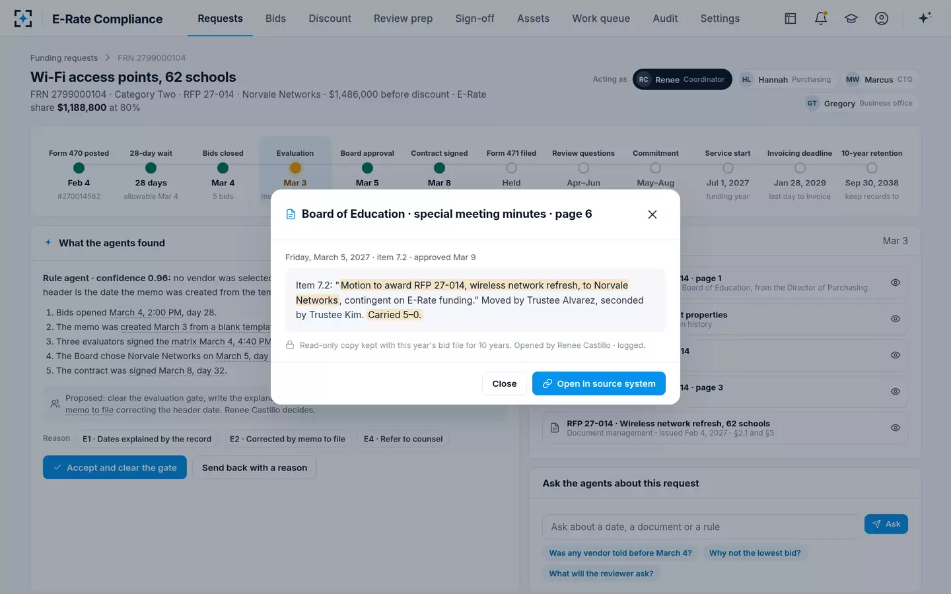The image size is (951, 594).
Task: Switch acting persona to Gregory, Business office
Action: pos(860,103)
